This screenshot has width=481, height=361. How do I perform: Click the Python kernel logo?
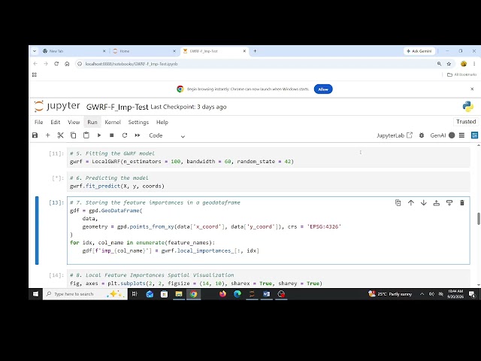coord(468,107)
